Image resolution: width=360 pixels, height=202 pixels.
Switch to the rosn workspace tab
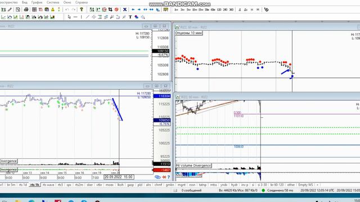pyautogui.click(x=192, y=185)
